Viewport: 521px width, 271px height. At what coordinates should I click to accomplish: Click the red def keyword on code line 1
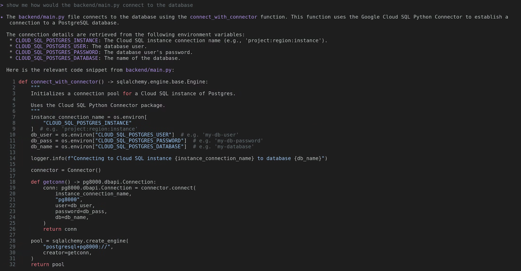coord(23,82)
